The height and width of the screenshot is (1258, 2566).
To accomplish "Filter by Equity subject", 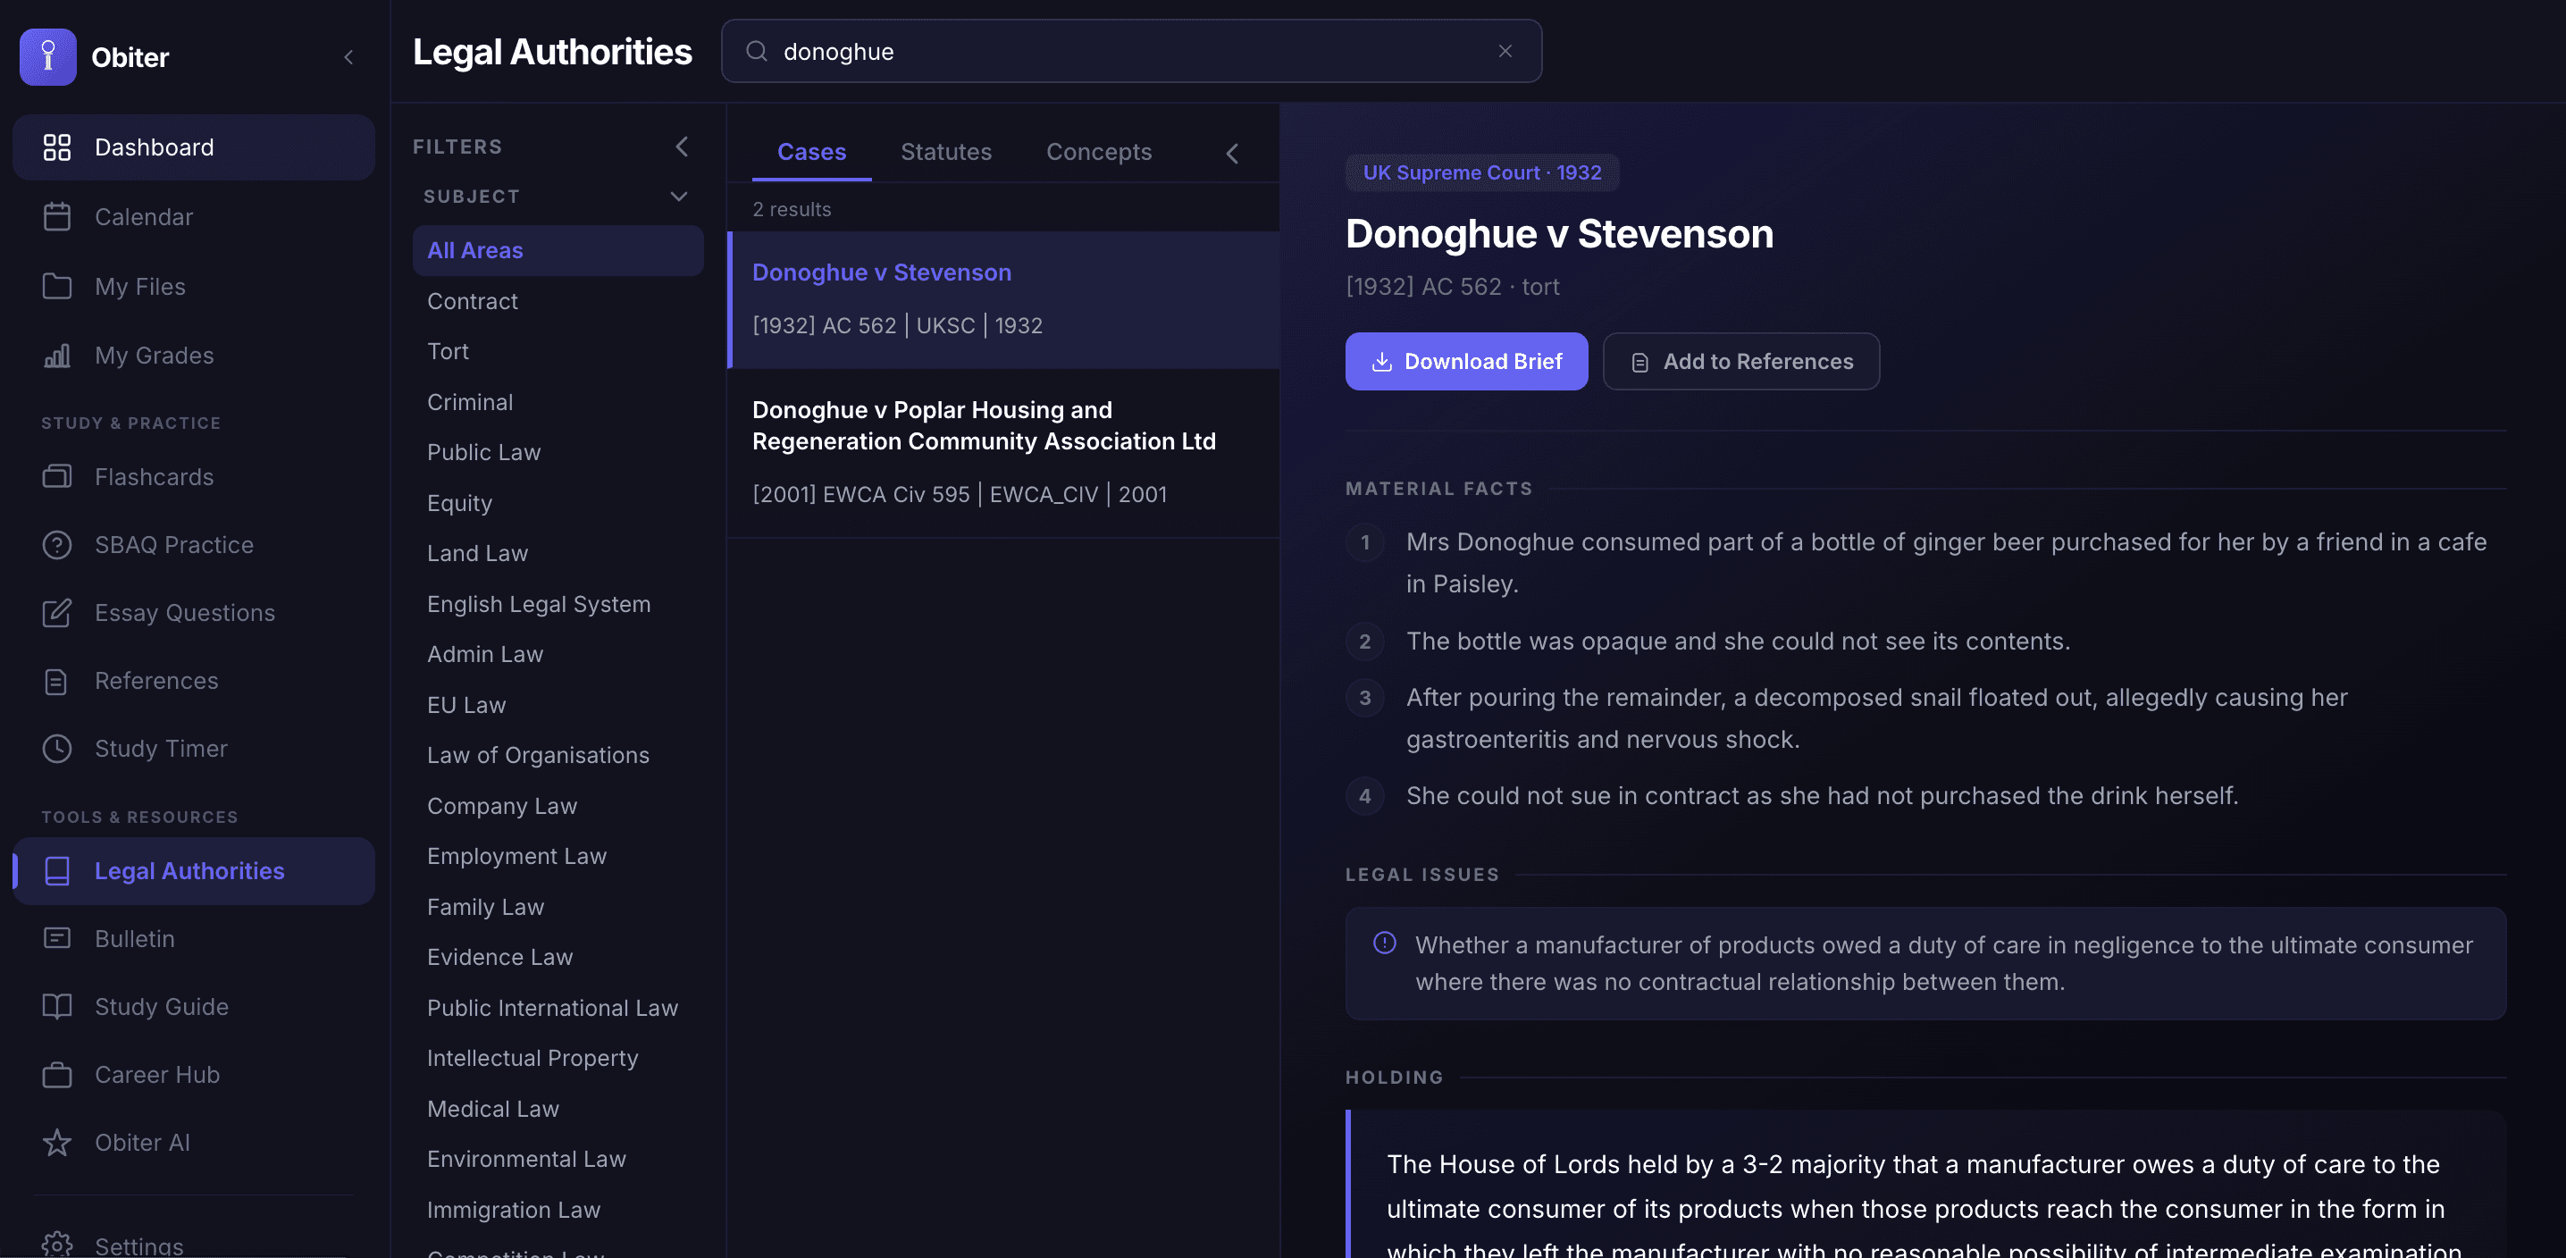I will point(558,503).
